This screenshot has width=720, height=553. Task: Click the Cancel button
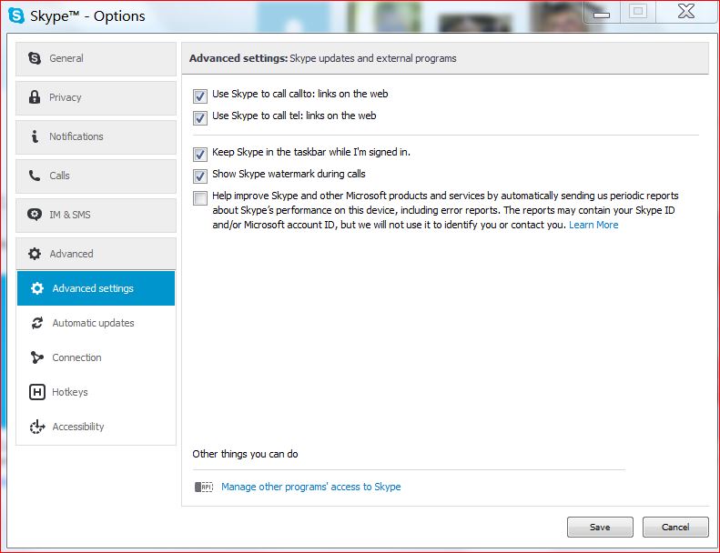[x=675, y=527]
